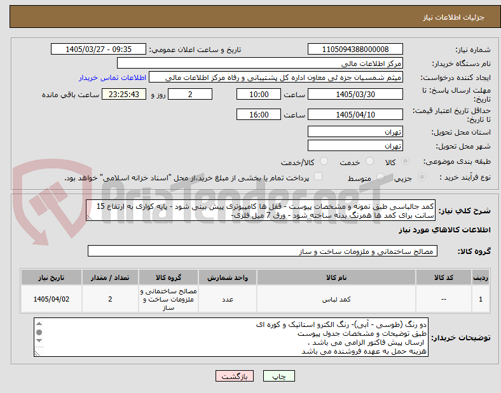Click the نام کالا column header
501x393 pixels.
point(336,277)
